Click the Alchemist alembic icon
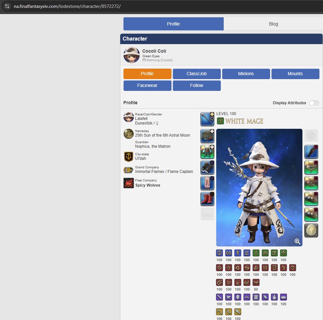The height and width of the screenshot is (320, 323). point(274,297)
